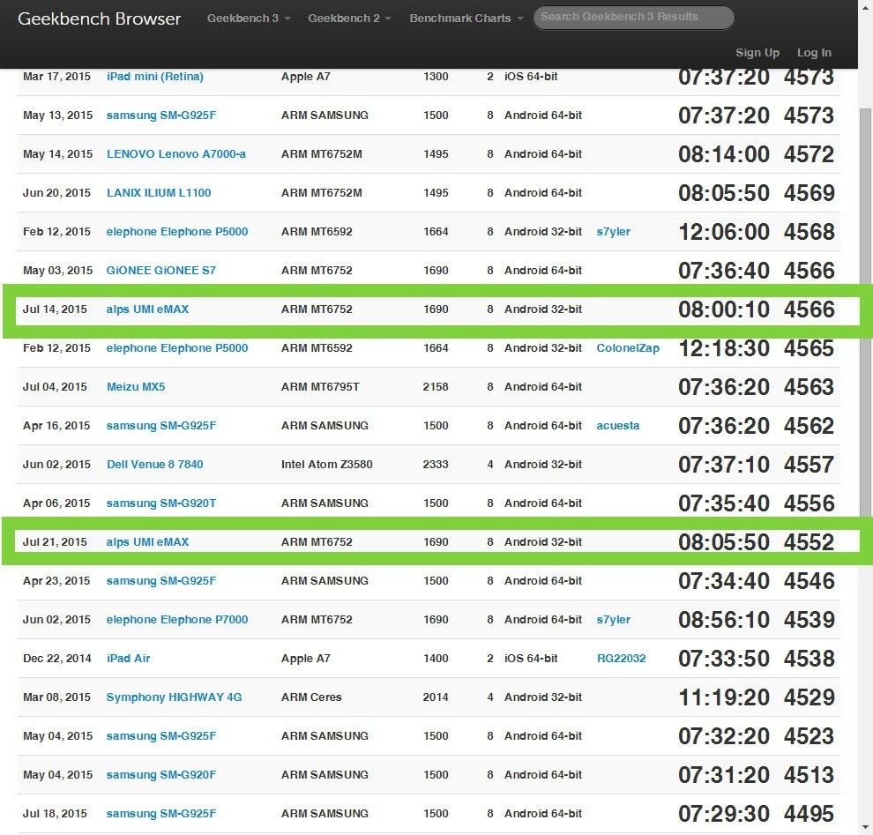Open the iPad mini (Retina) result
This screenshot has width=873, height=835.
155,76
